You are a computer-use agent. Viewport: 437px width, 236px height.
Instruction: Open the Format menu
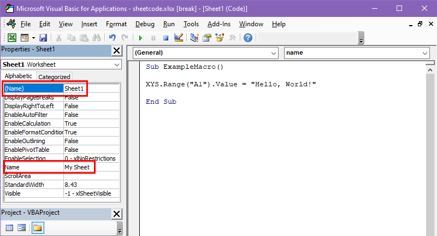click(116, 24)
